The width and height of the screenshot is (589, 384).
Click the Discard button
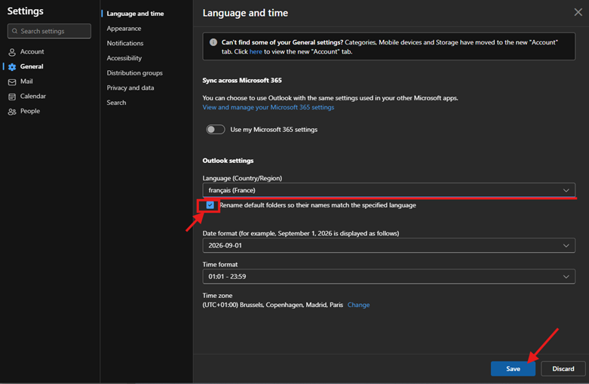563,369
